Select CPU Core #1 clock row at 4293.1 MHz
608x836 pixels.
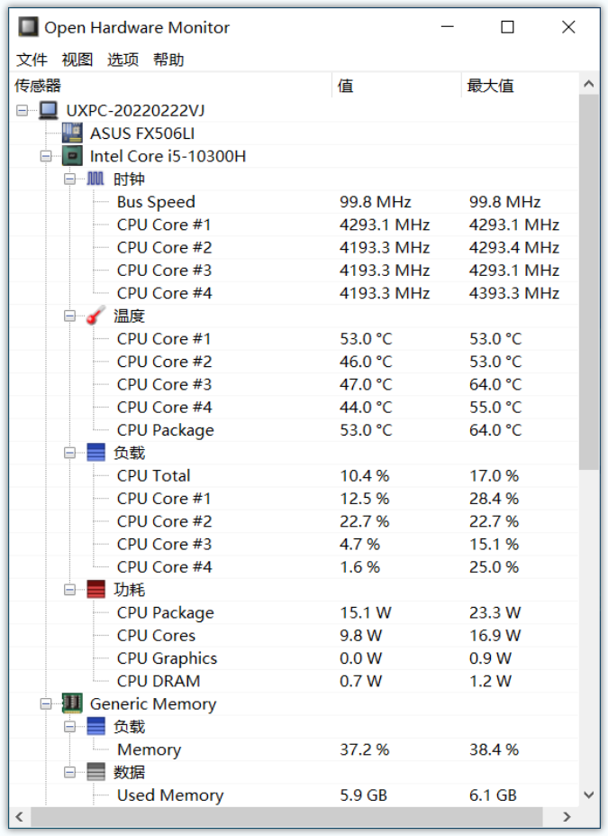(294, 225)
